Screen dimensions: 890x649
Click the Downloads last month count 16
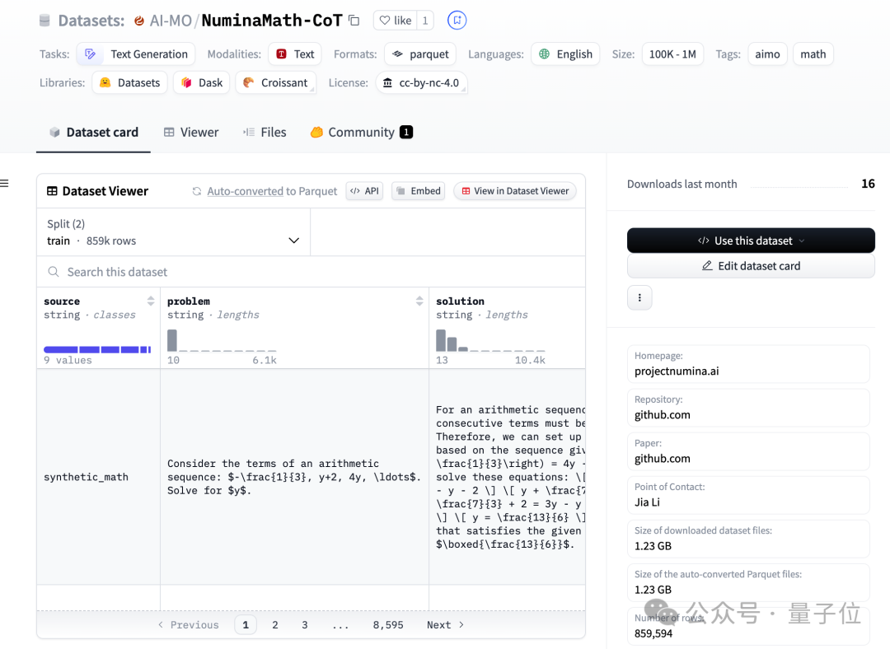tap(868, 184)
